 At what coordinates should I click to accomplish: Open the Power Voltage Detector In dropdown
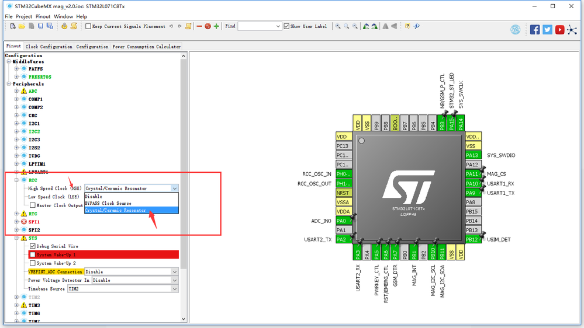[175, 280]
